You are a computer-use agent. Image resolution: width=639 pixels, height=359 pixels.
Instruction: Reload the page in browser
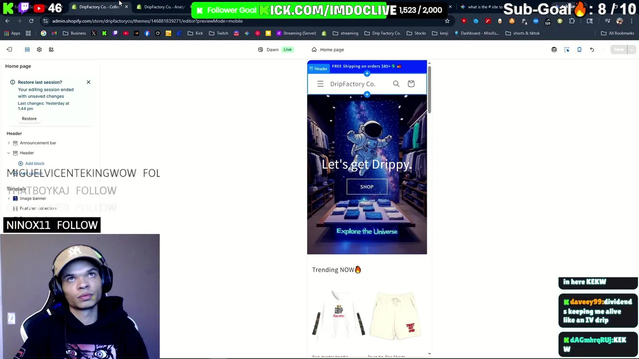point(31,21)
